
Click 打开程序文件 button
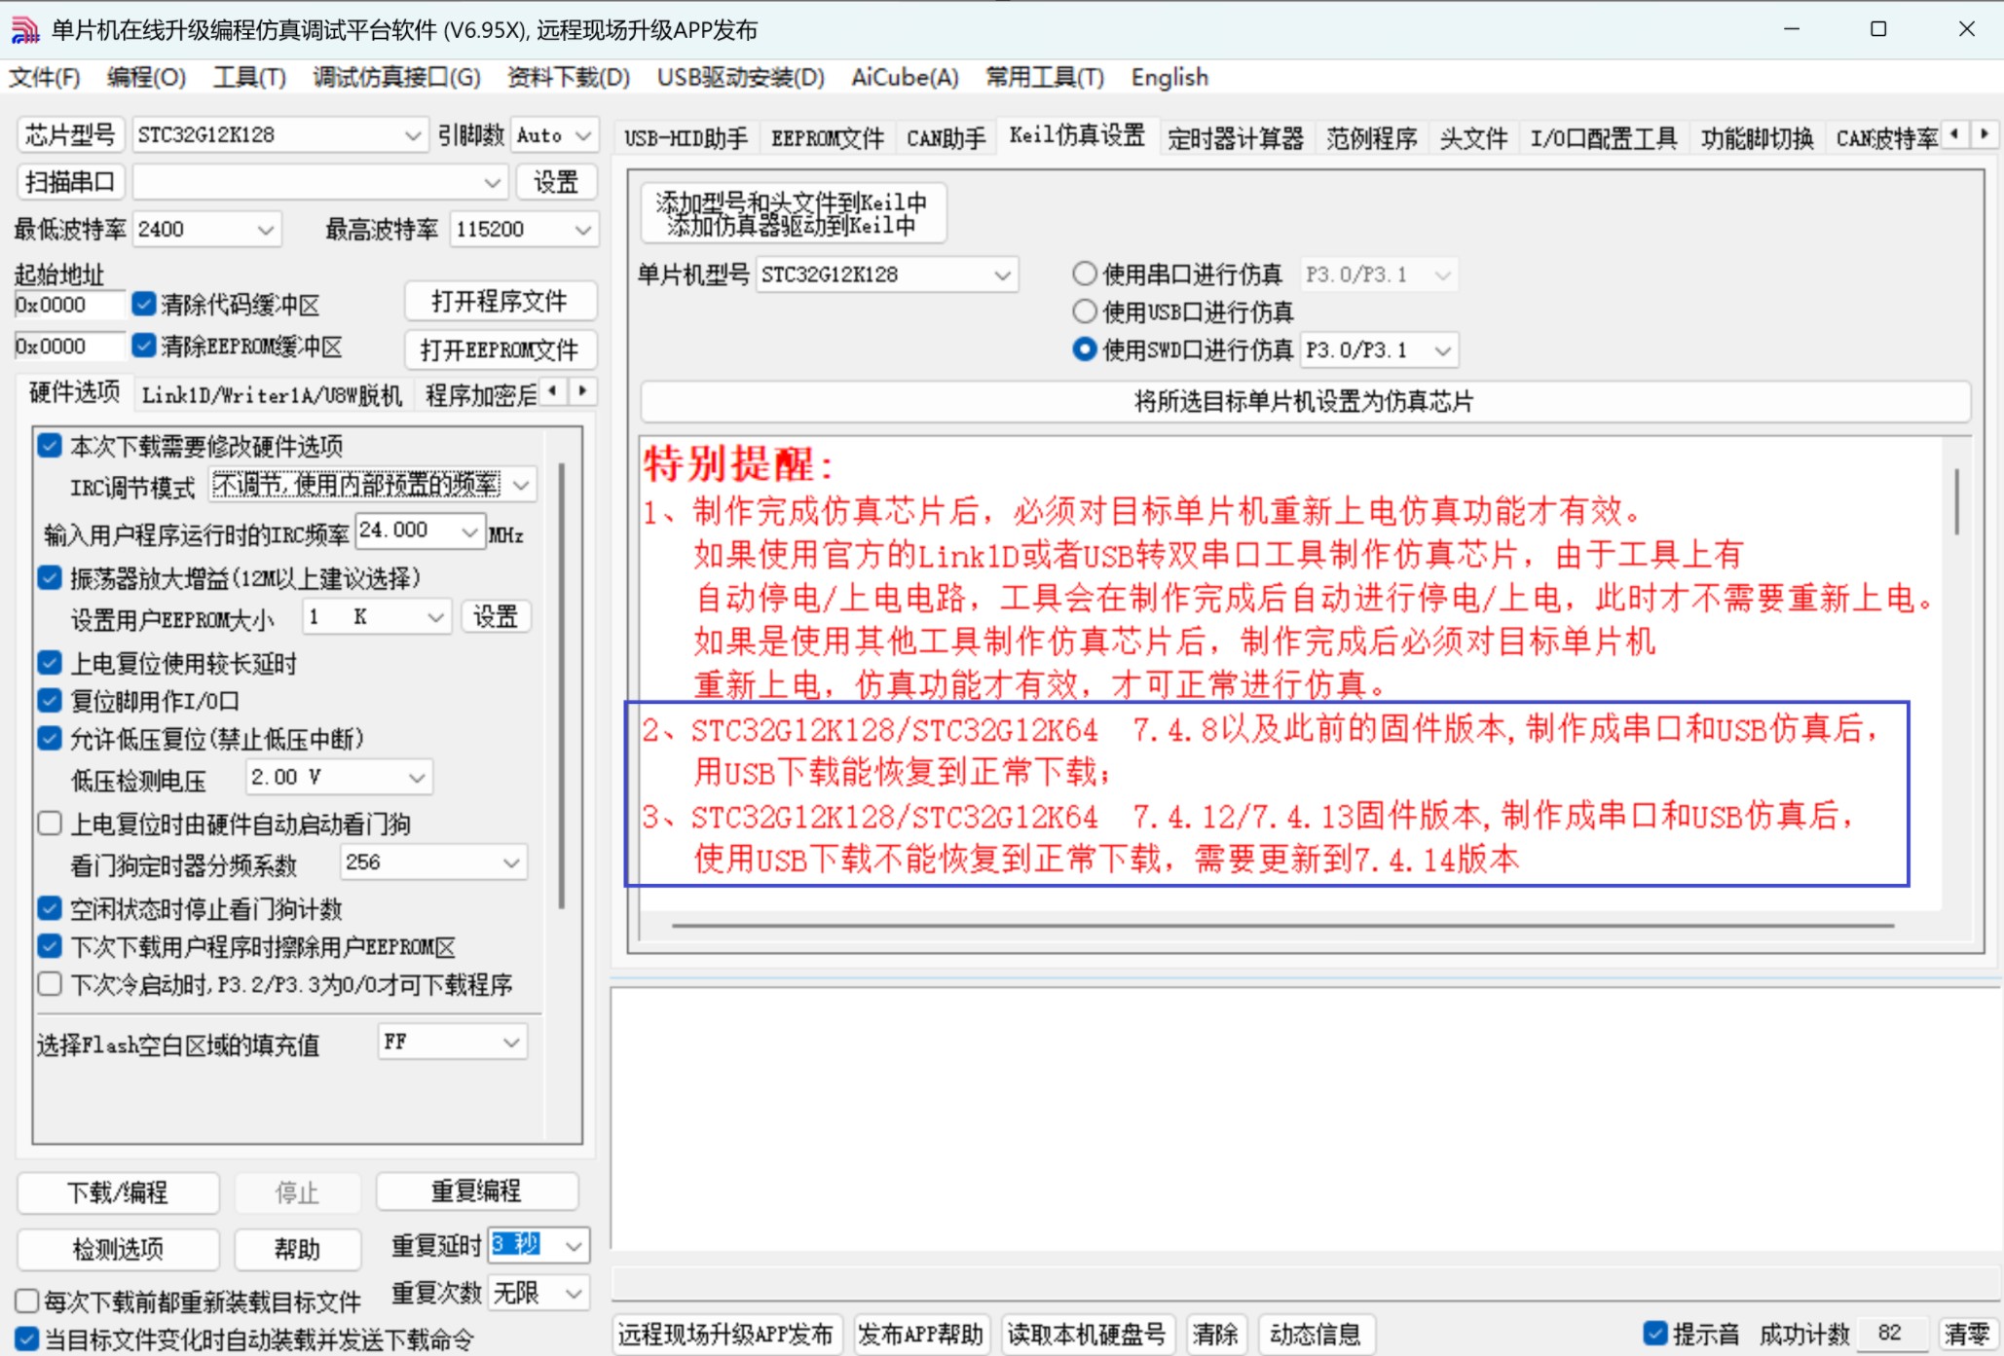(x=500, y=302)
